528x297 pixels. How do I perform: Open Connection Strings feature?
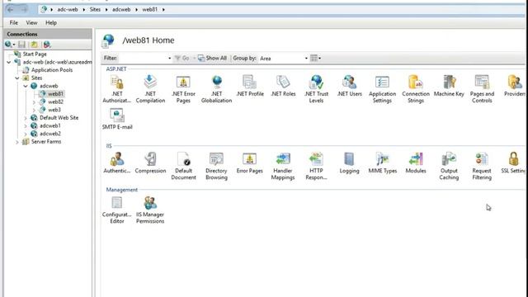[416, 89]
